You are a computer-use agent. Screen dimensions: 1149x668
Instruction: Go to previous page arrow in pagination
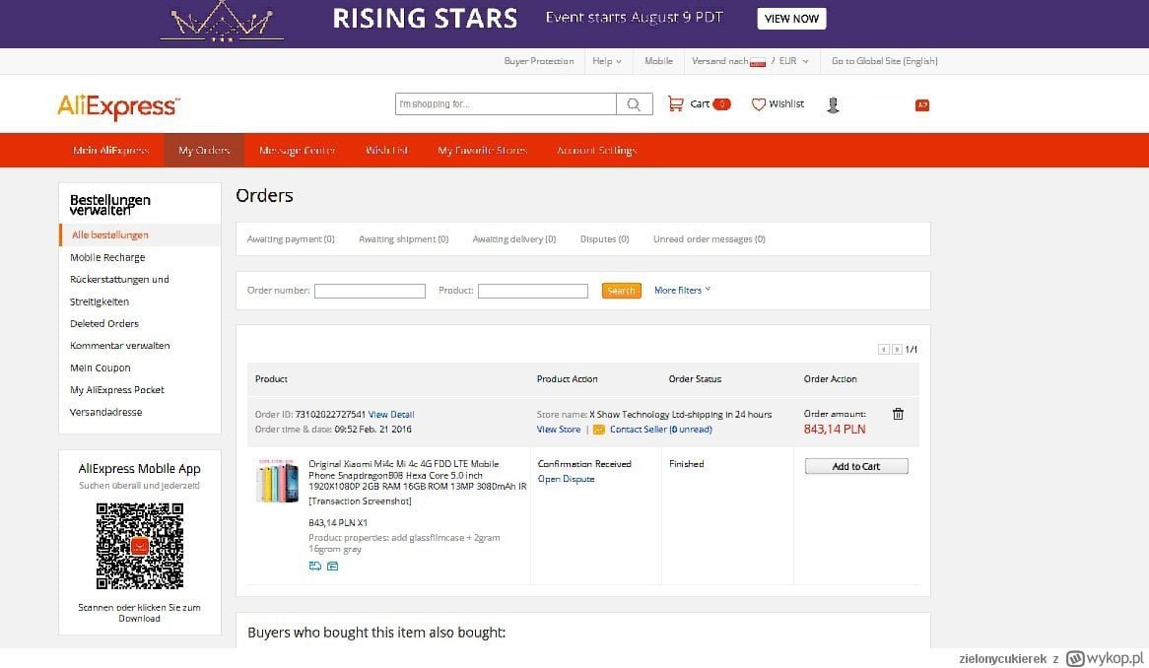[884, 350]
